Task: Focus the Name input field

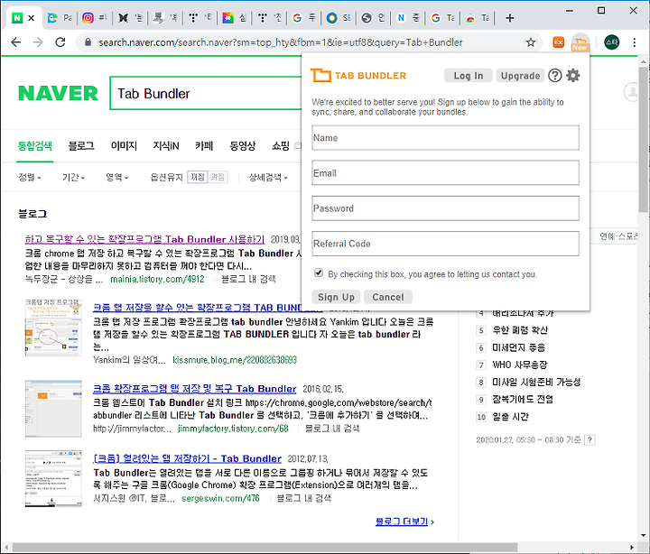Action: (x=446, y=137)
